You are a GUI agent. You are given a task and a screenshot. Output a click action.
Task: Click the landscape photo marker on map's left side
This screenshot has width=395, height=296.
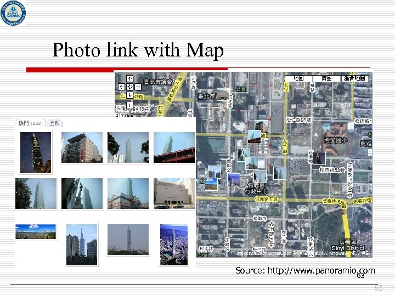tap(211, 184)
